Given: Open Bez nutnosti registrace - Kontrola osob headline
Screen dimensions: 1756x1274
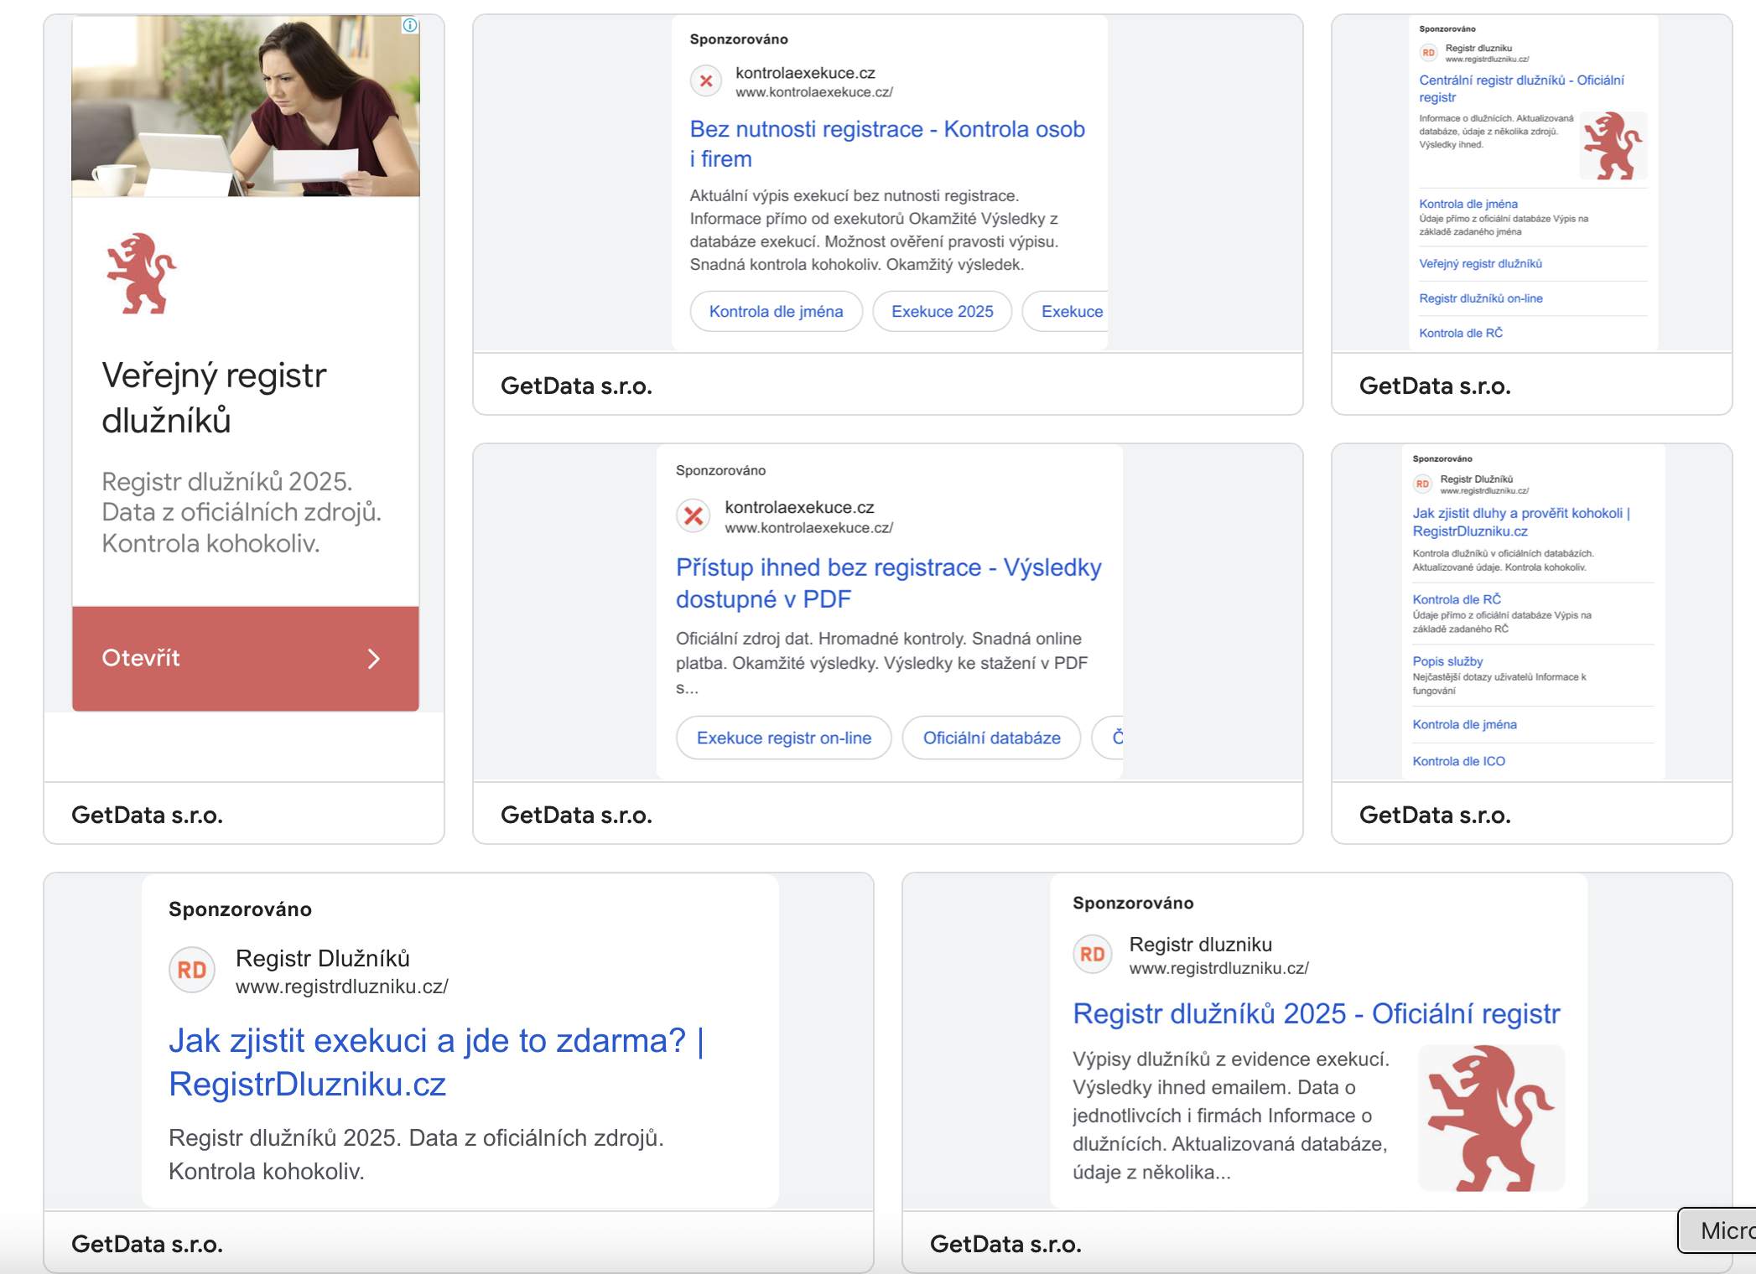Looking at the screenshot, I should coord(887,144).
